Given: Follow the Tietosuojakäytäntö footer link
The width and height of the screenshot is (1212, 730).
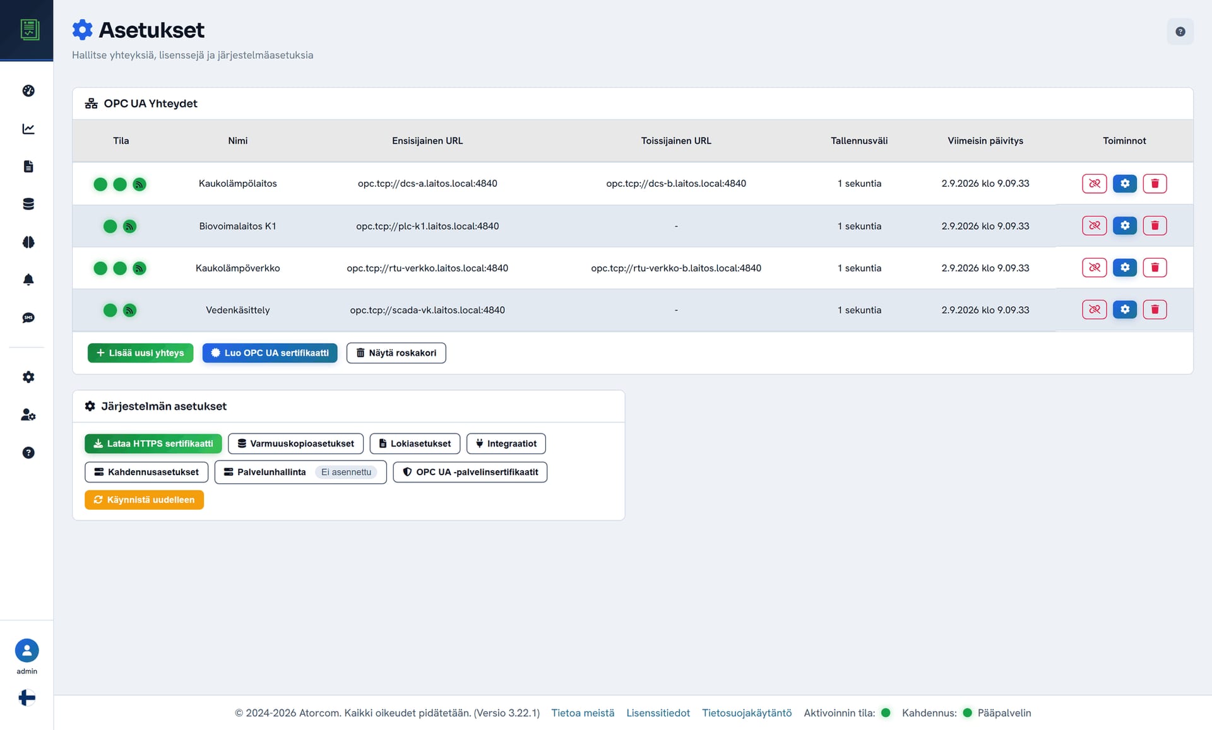Looking at the screenshot, I should tap(747, 713).
